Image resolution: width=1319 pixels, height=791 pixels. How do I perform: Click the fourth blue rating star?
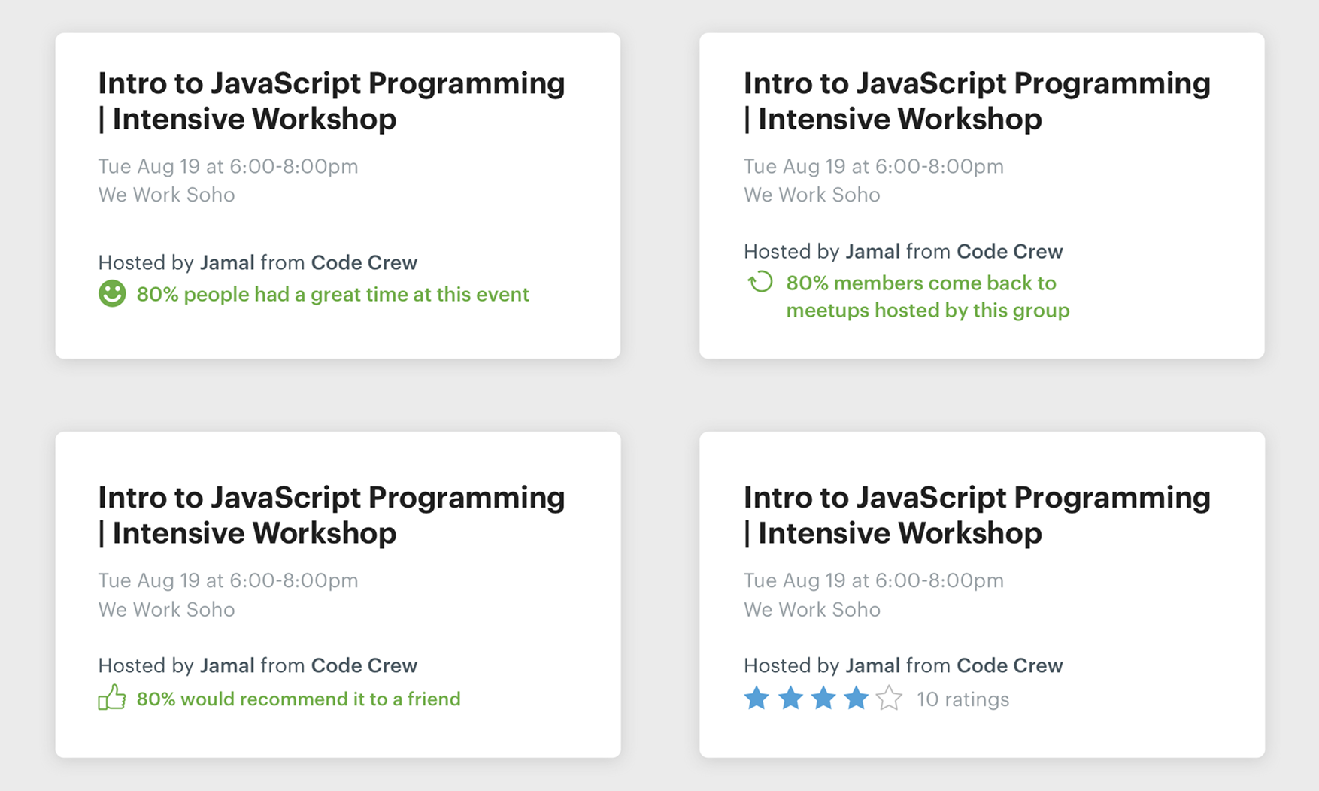[x=856, y=699]
